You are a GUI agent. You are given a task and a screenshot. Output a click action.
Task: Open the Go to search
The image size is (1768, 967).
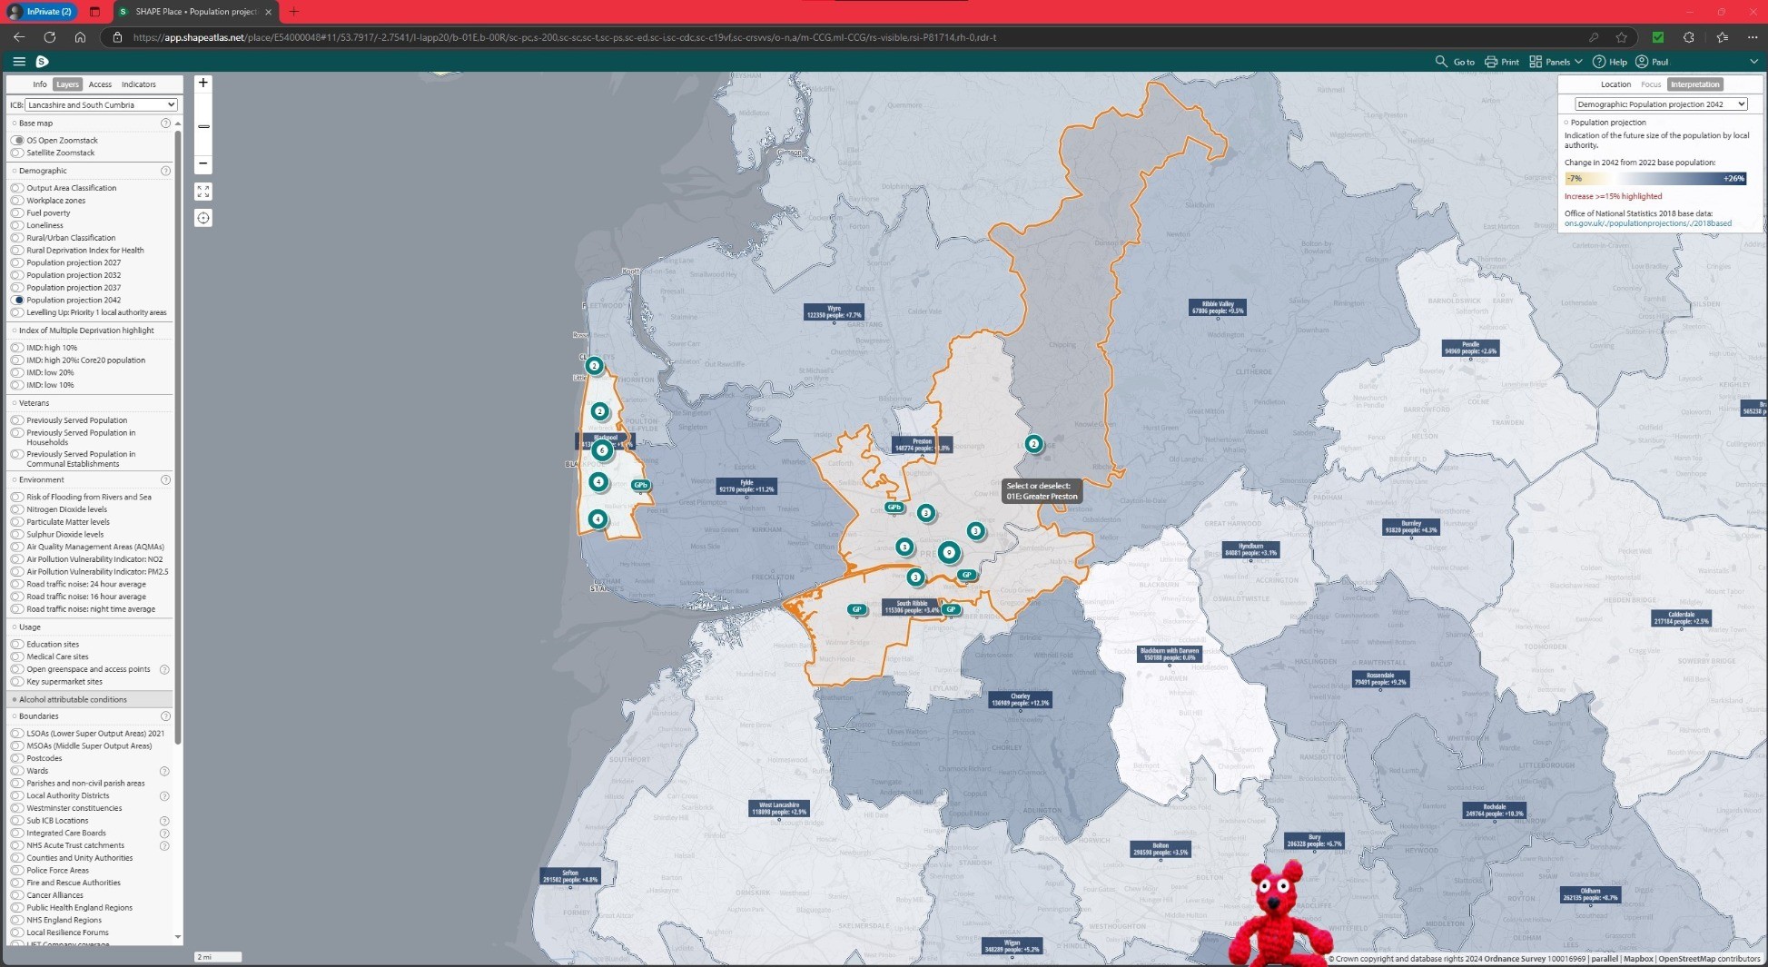(1455, 62)
